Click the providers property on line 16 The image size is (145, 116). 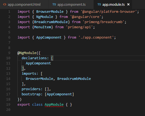click(x=31, y=89)
